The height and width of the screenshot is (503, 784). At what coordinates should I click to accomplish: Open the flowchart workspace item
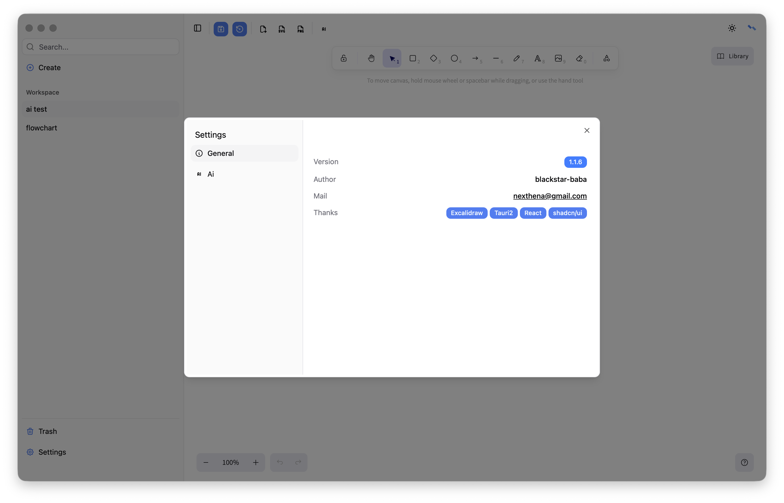click(x=101, y=128)
